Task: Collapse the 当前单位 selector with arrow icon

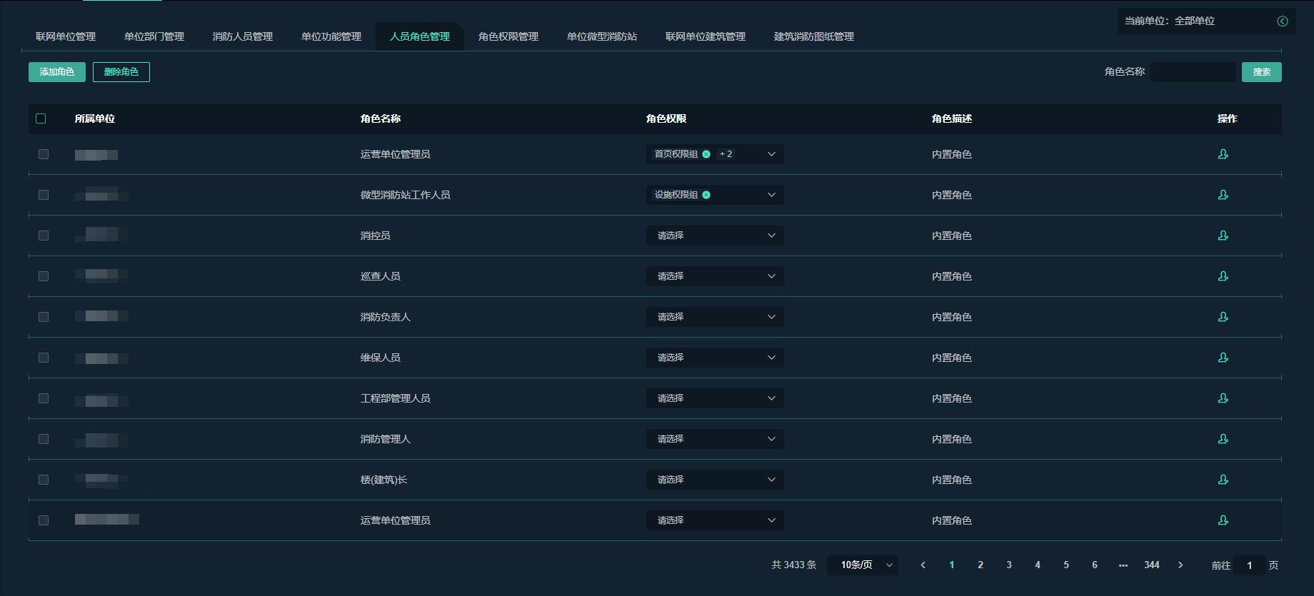Action: tap(1283, 21)
